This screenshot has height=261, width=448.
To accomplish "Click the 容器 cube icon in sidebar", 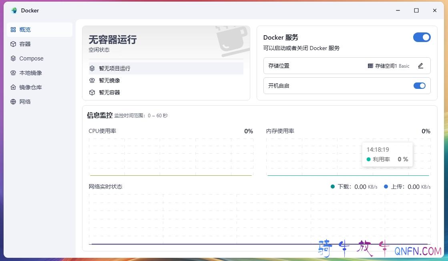I will click(x=13, y=44).
